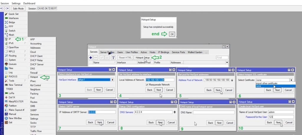Switch to the Walled Garden tab
302x135 pixels.
195,52
